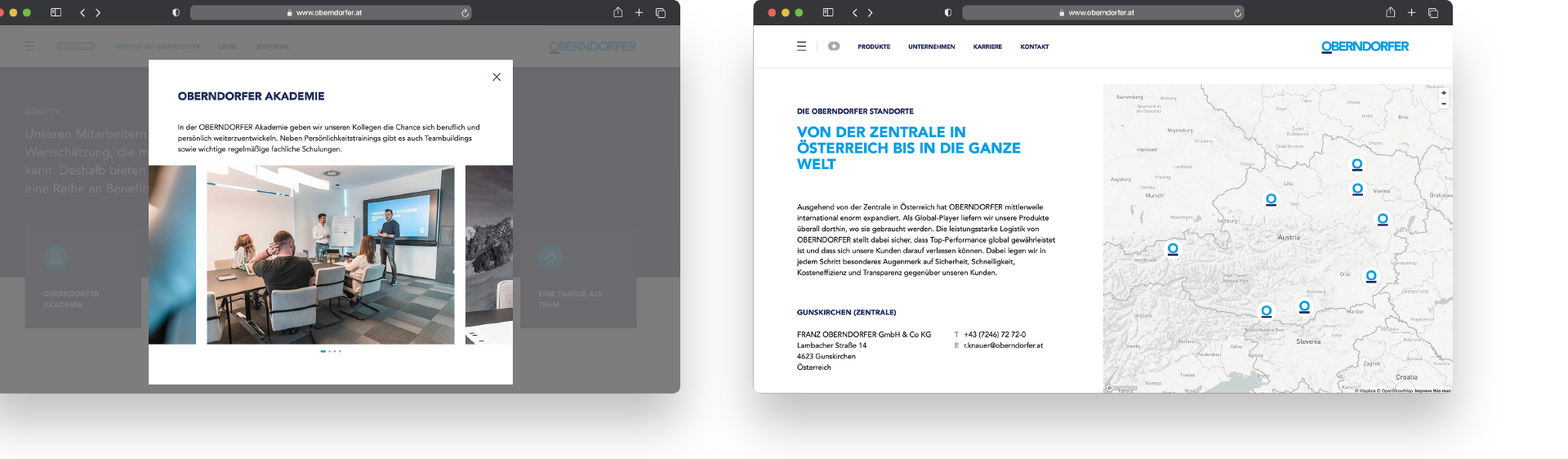
Task: Show tab overview in left Safari window
Action: click(661, 12)
